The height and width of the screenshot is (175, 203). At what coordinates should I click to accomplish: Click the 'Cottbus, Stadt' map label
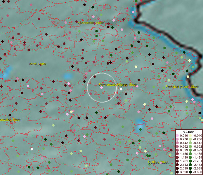[158, 162]
